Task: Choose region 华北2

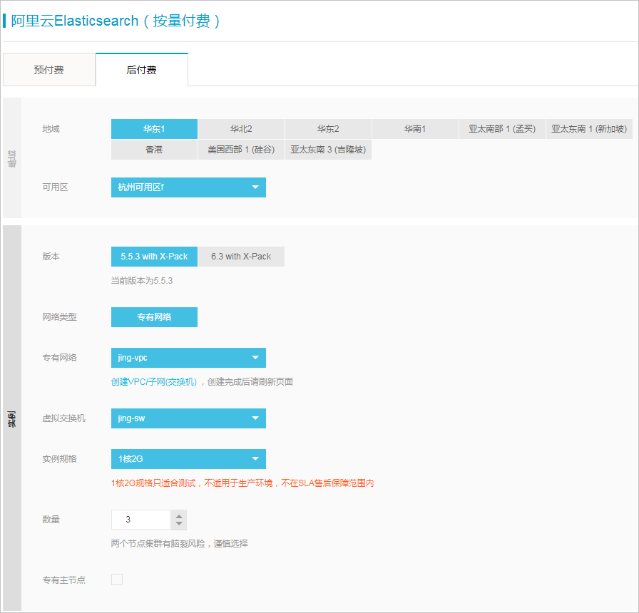Action: coord(241,129)
